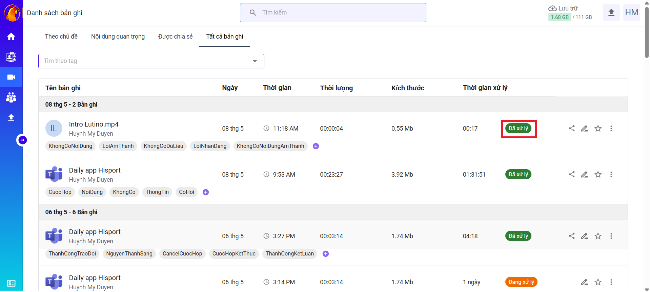The height and width of the screenshot is (292, 650).
Task: Star the 3:27 PM Daily app Hisport
Action: click(598, 236)
